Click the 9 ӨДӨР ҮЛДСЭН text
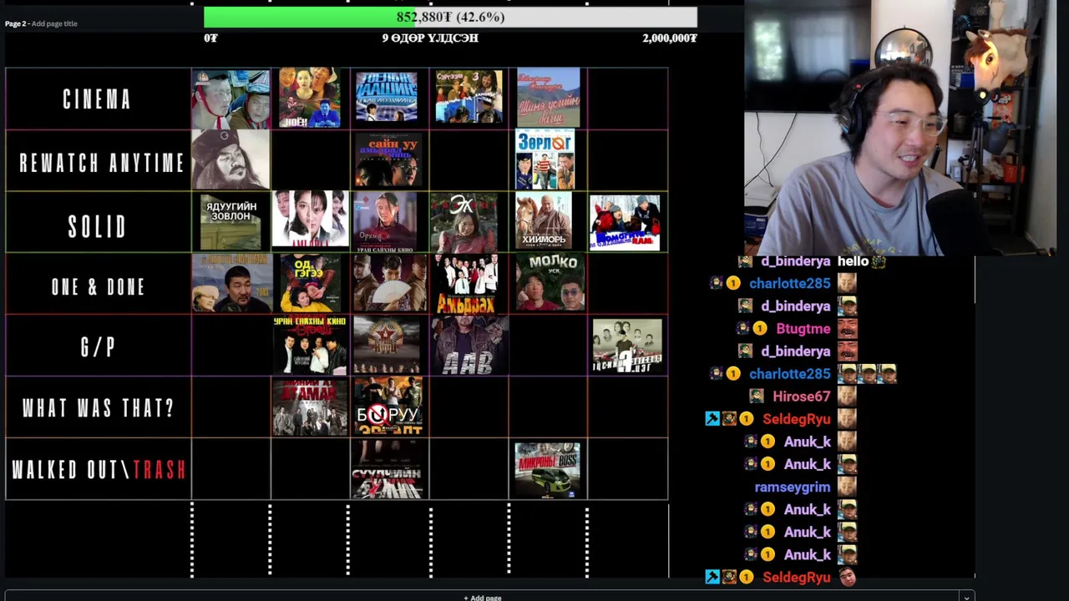The image size is (1069, 601). click(430, 38)
